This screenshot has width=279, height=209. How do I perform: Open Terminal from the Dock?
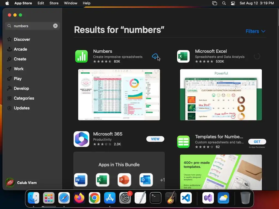pyautogui.click(x=156, y=198)
